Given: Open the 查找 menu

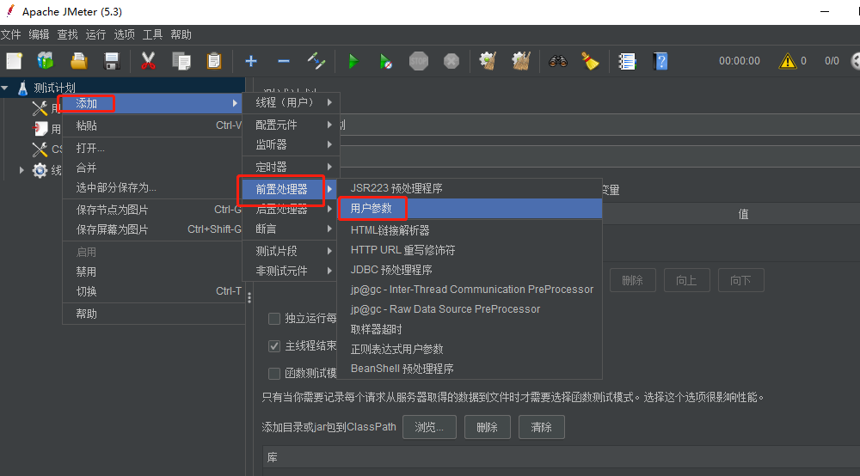Looking at the screenshot, I should coord(67,34).
